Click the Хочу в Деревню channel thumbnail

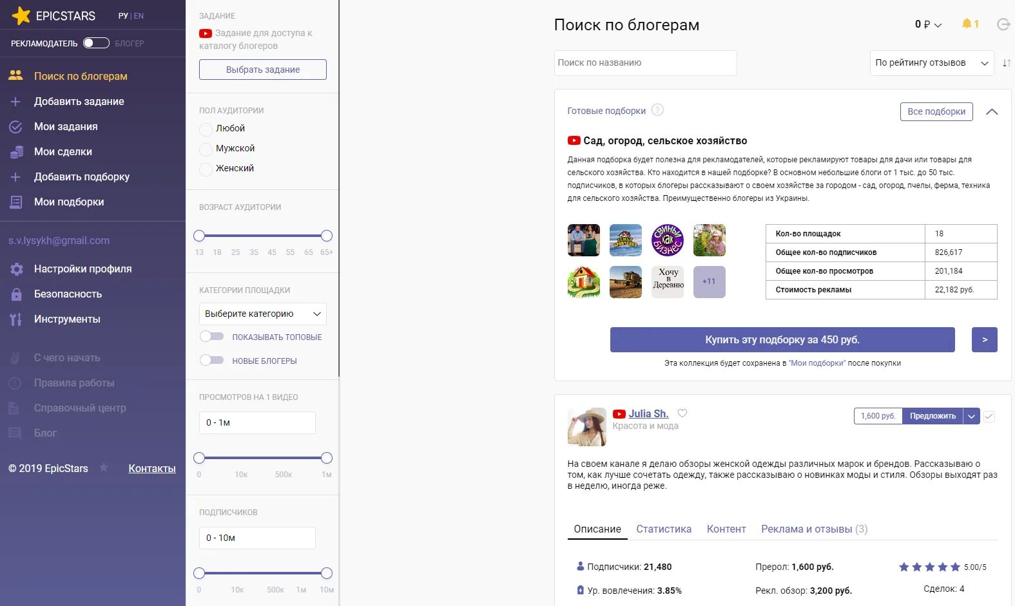click(x=668, y=282)
